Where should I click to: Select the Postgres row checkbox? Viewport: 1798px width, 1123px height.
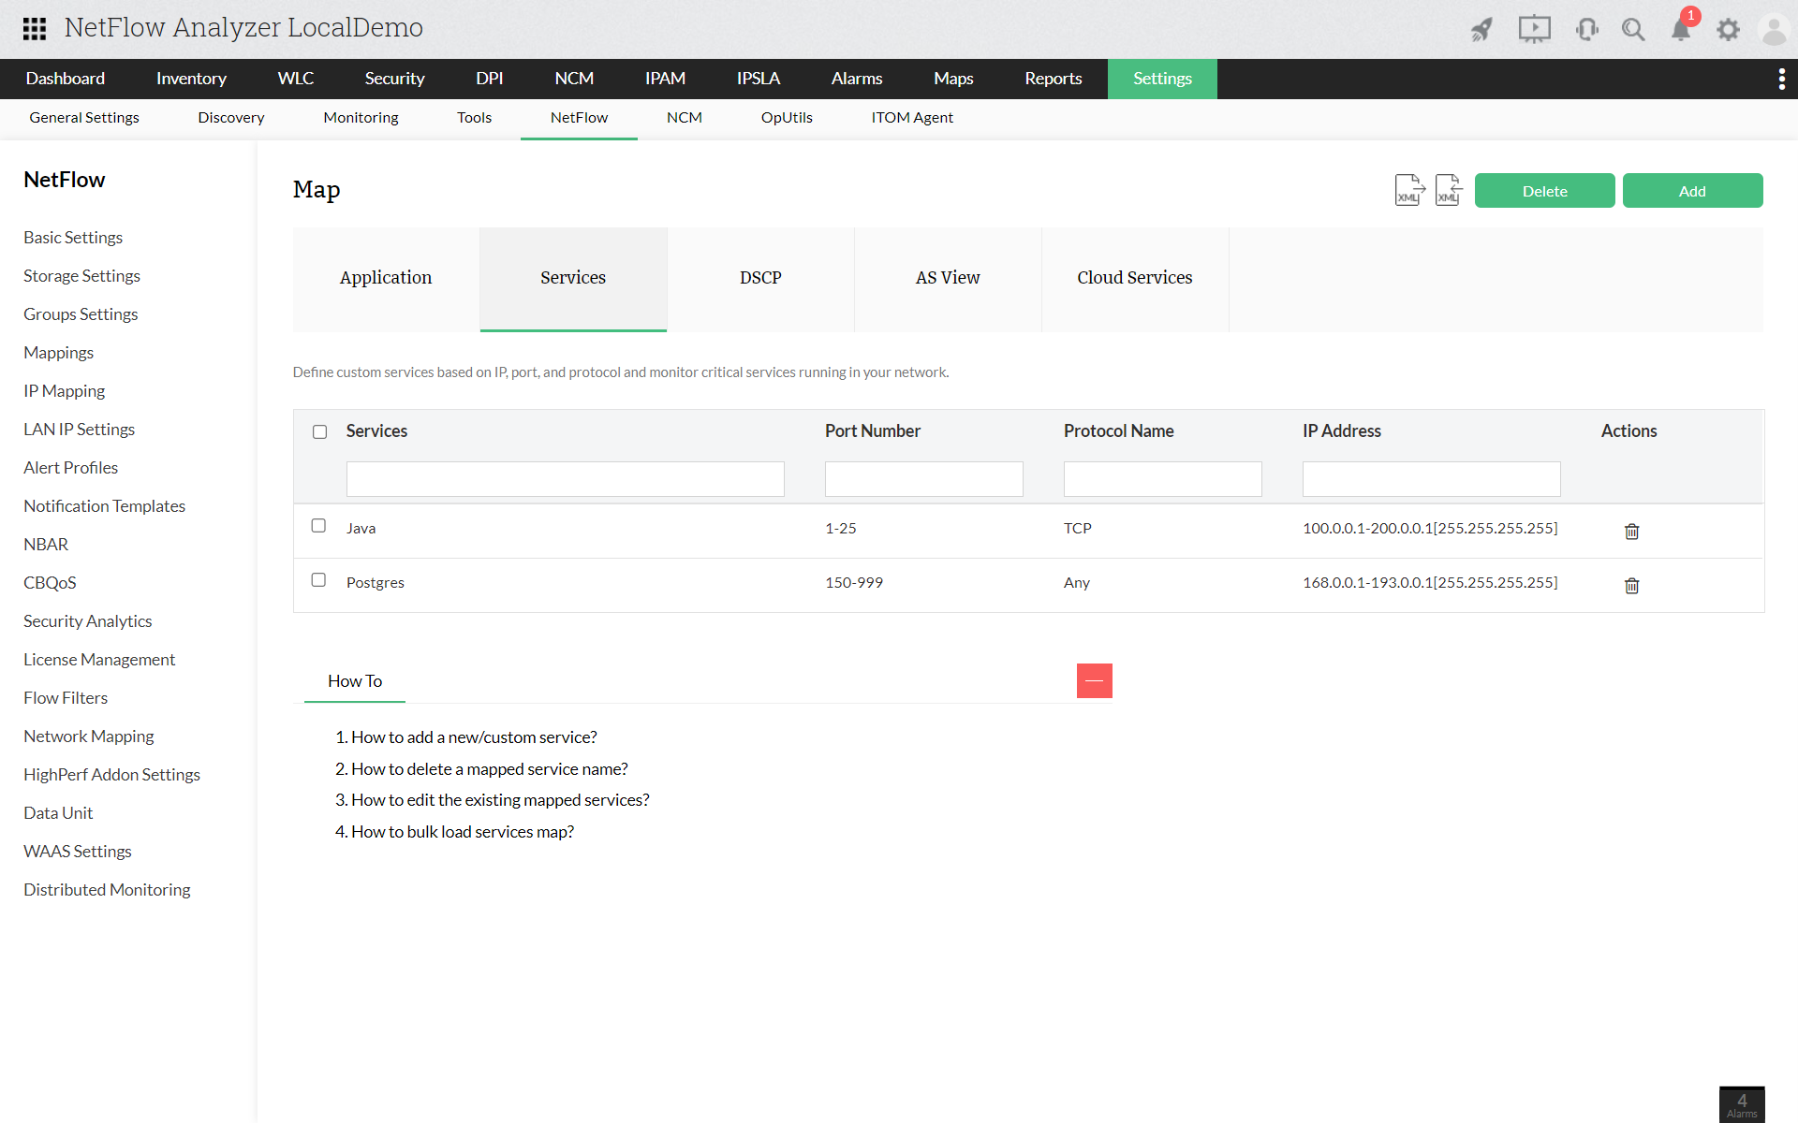pyautogui.click(x=318, y=580)
